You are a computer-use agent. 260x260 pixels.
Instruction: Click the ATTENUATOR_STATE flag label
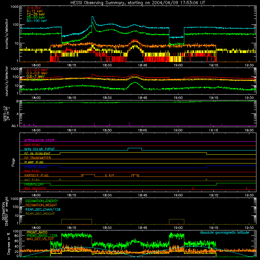click(39, 140)
